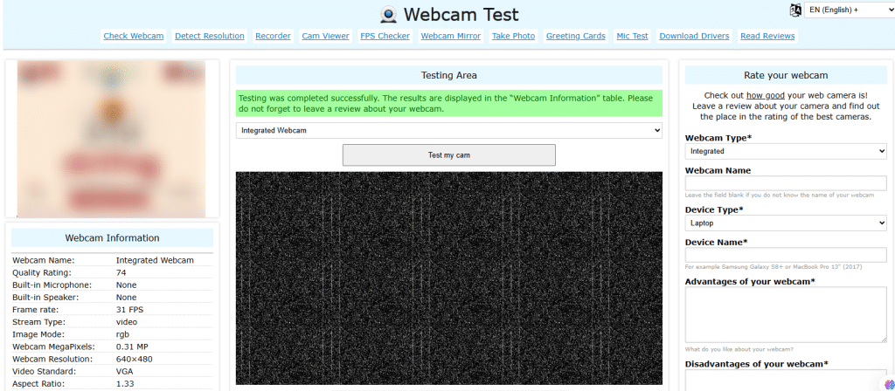
Task: Click the Webcam Name input field
Action: [786, 183]
